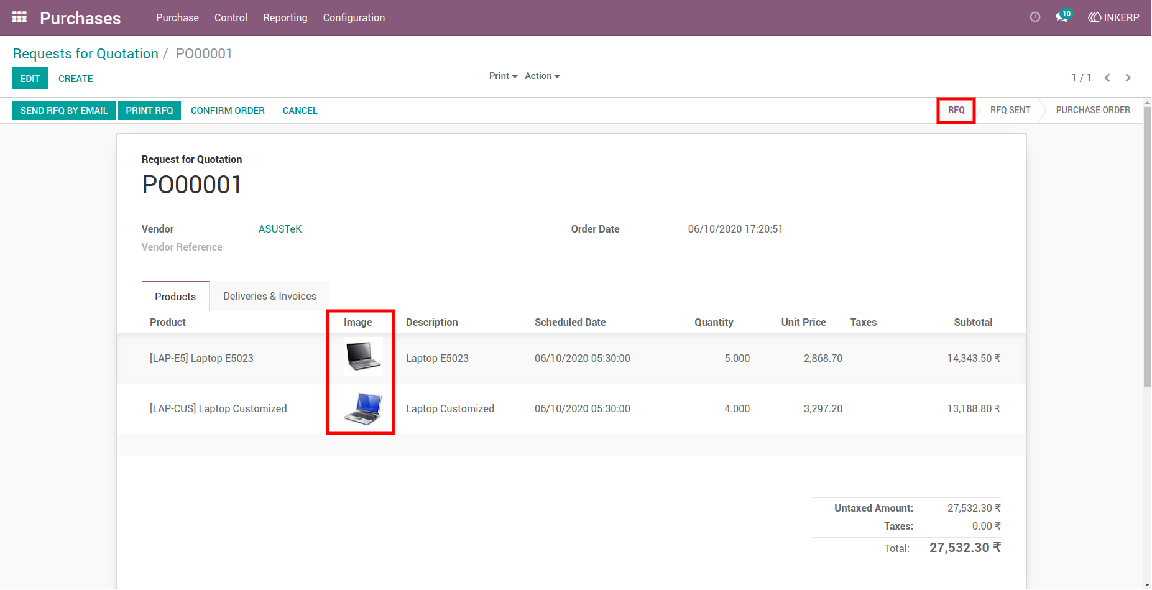Switch to the Products tab

[175, 297]
